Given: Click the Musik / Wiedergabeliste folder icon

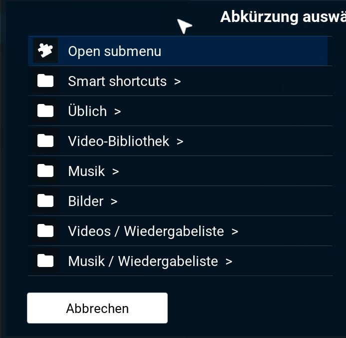Looking at the screenshot, I should (x=45, y=261).
